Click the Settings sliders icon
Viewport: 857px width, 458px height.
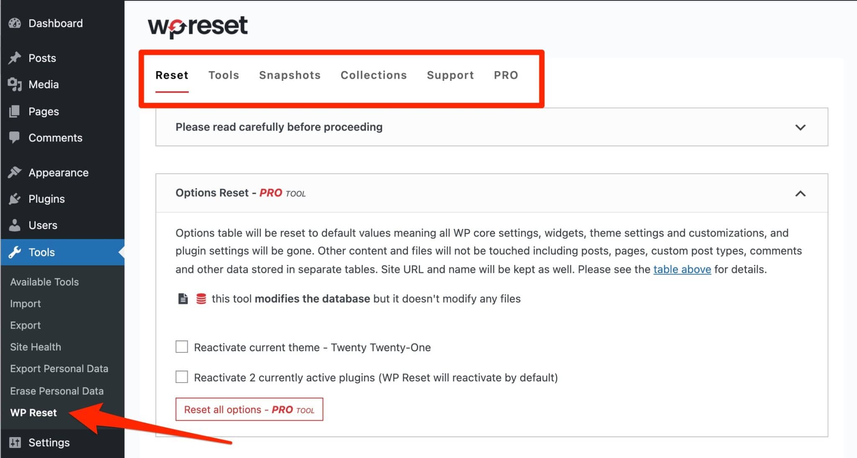click(15, 443)
